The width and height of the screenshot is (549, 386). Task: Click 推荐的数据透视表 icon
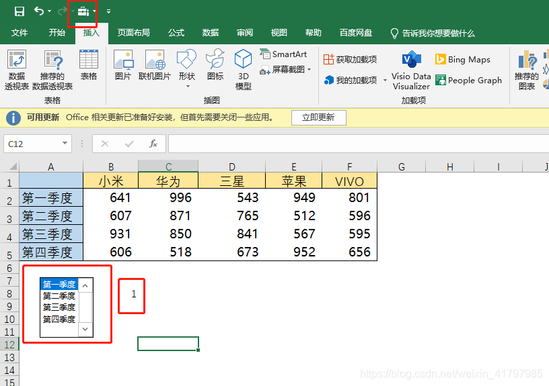coord(52,70)
